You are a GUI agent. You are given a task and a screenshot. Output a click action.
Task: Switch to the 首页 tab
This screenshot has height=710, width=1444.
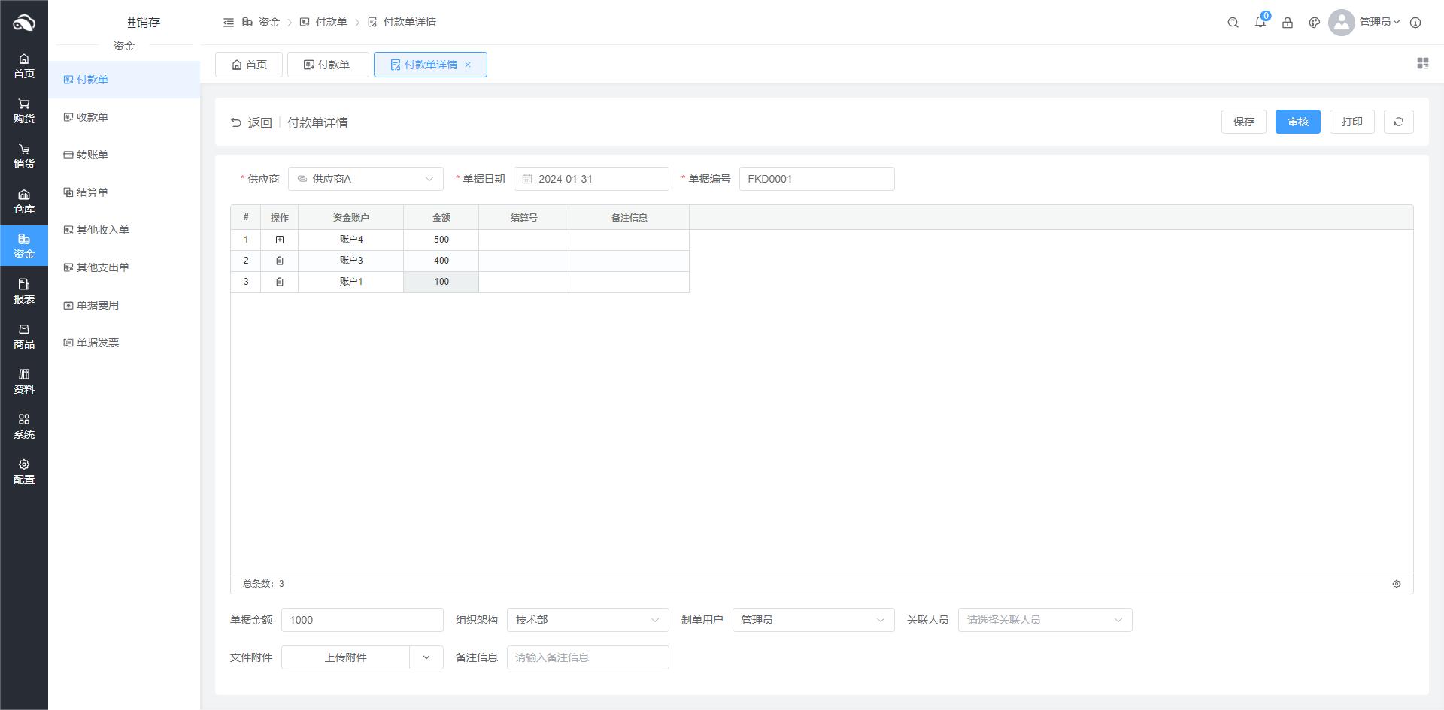tap(249, 65)
